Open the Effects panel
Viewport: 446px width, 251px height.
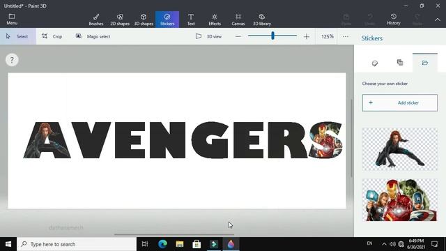[215, 20]
